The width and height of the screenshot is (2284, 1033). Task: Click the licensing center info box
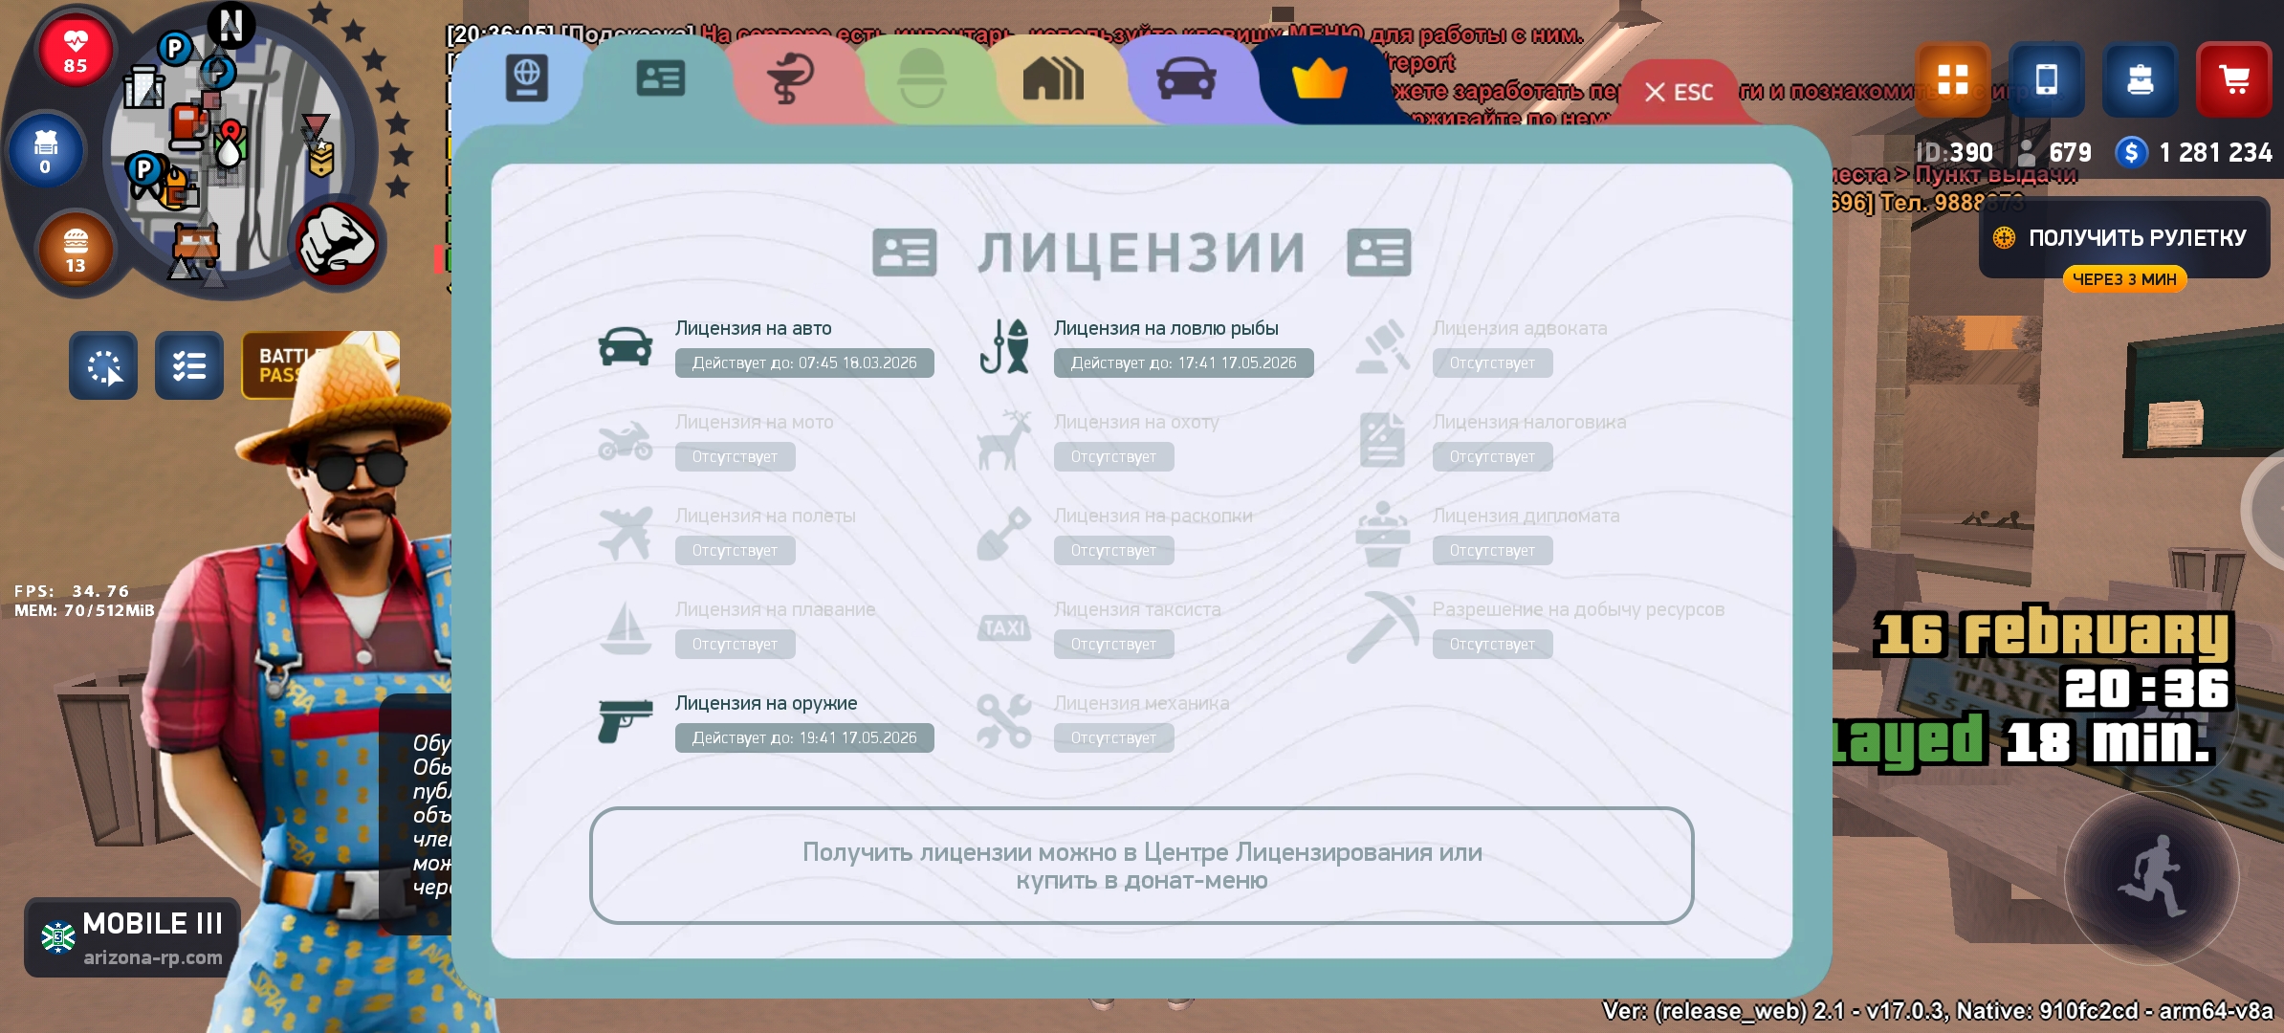click(1141, 866)
